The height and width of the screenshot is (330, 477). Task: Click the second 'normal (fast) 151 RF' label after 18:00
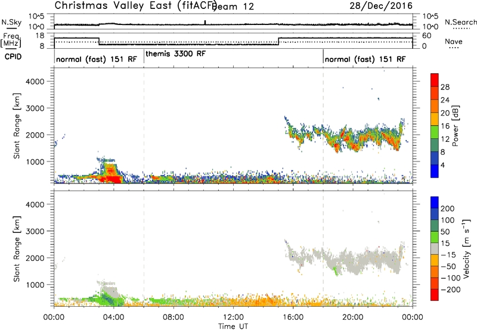coord(365,59)
